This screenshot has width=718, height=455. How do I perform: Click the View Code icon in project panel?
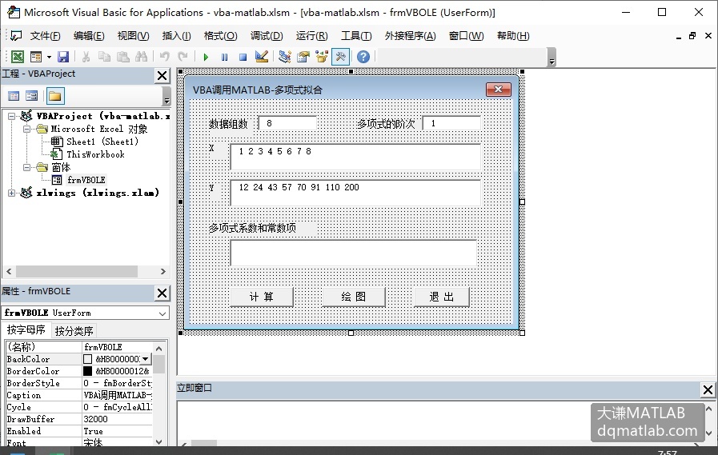pyautogui.click(x=14, y=96)
